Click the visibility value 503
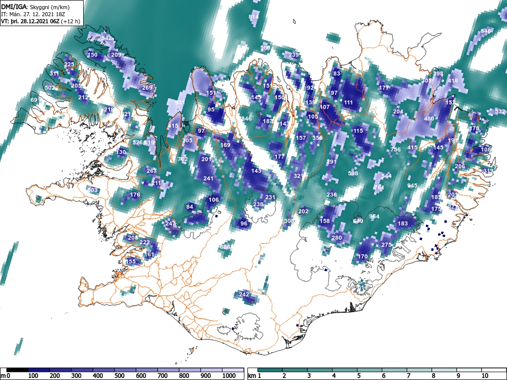 coord(92,189)
